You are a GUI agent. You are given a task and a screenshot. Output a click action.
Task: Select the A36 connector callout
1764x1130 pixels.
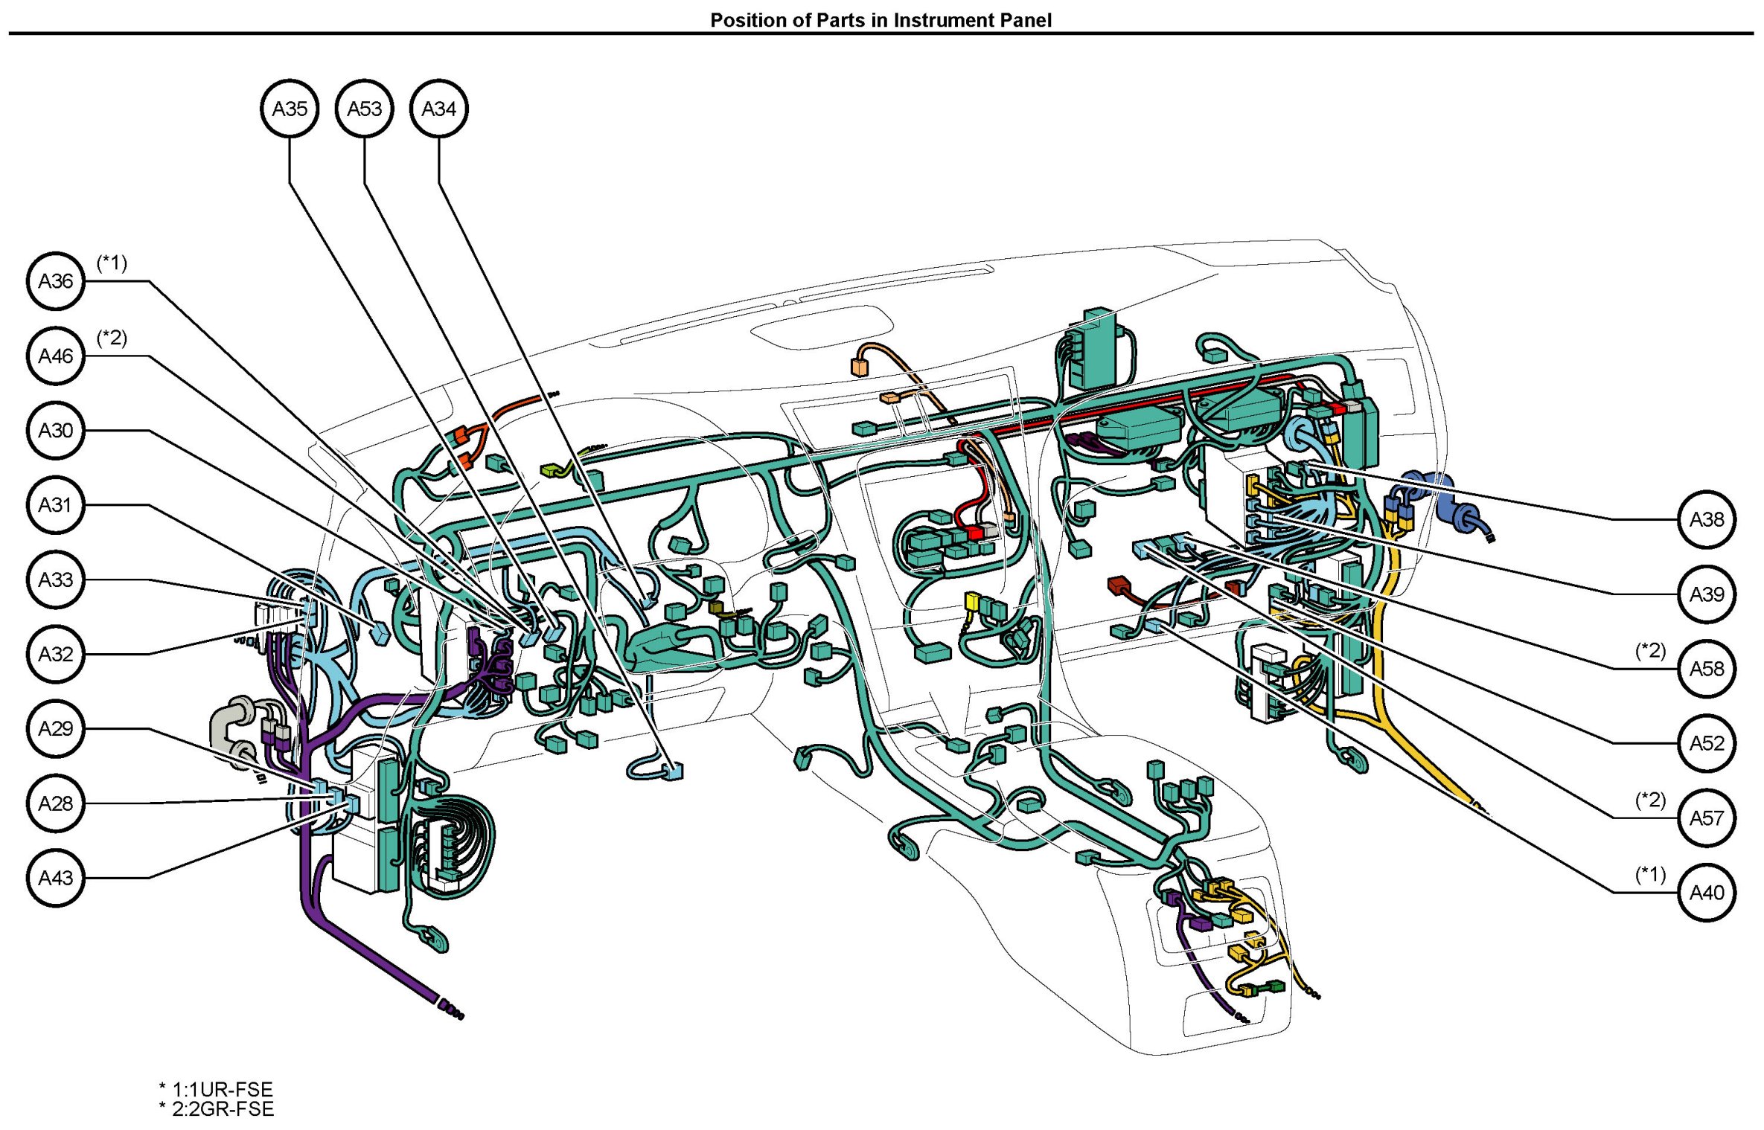coord(56,281)
